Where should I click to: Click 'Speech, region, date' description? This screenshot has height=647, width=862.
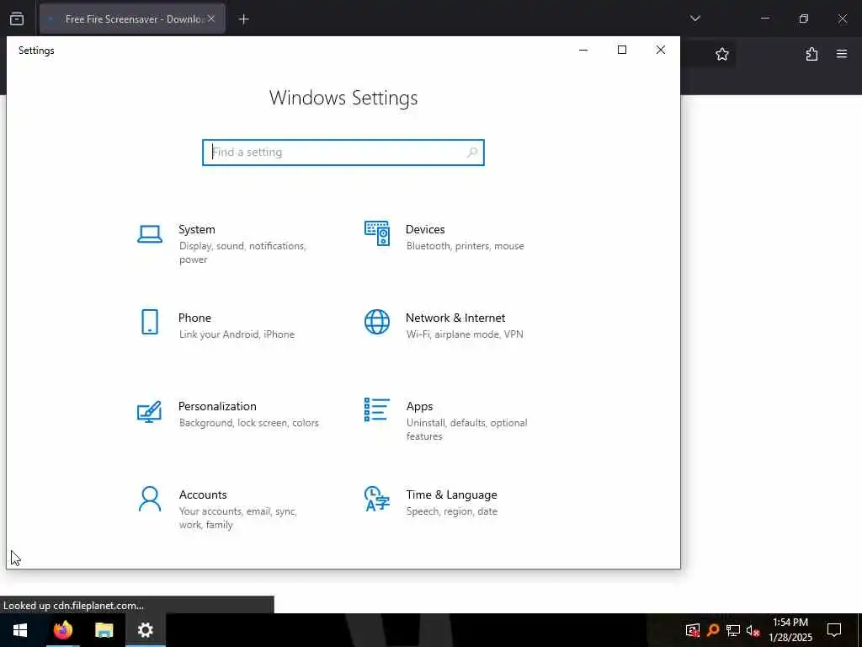[x=452, y=511]
